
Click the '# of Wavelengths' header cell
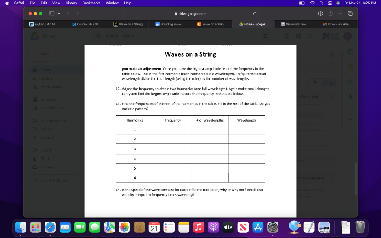pos(210,120)
